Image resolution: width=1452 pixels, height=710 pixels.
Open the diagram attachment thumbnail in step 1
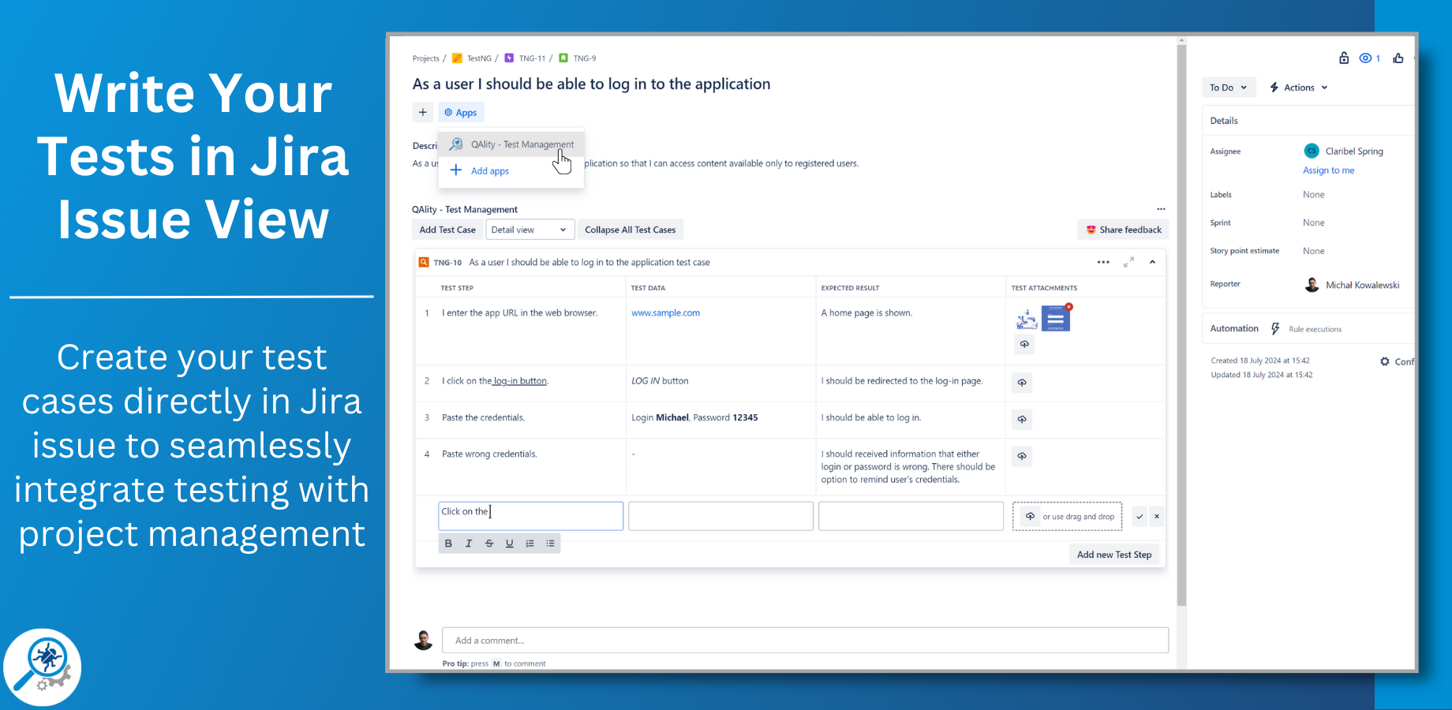tap(1027, 319)
